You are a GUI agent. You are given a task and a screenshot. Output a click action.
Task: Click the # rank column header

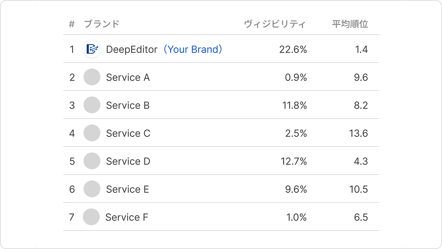[72, 24]
